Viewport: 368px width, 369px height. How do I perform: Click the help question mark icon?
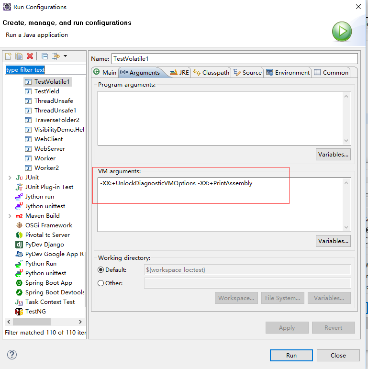(12, 355)
